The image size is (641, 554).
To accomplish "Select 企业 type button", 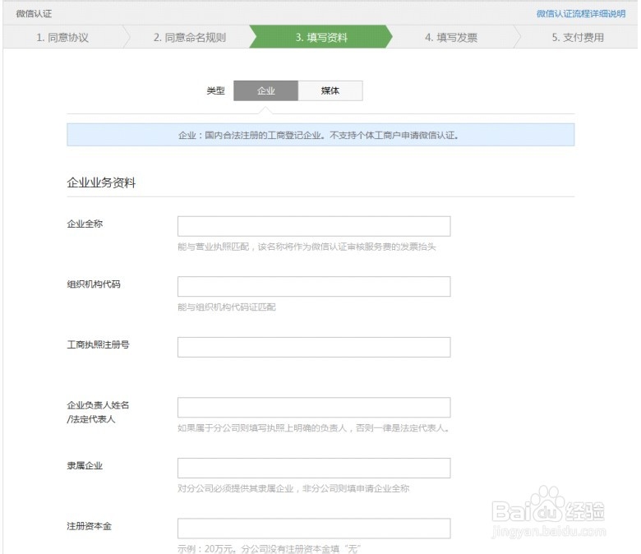I will pos(265,90).
